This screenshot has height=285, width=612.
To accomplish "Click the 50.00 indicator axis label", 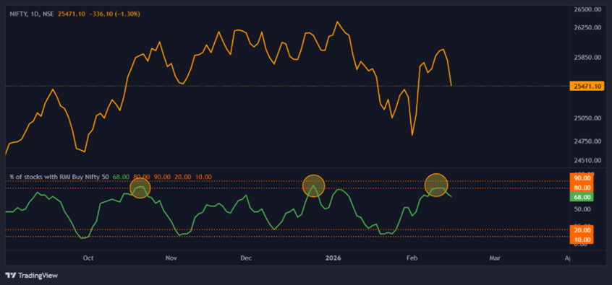I will pos(582,209).
